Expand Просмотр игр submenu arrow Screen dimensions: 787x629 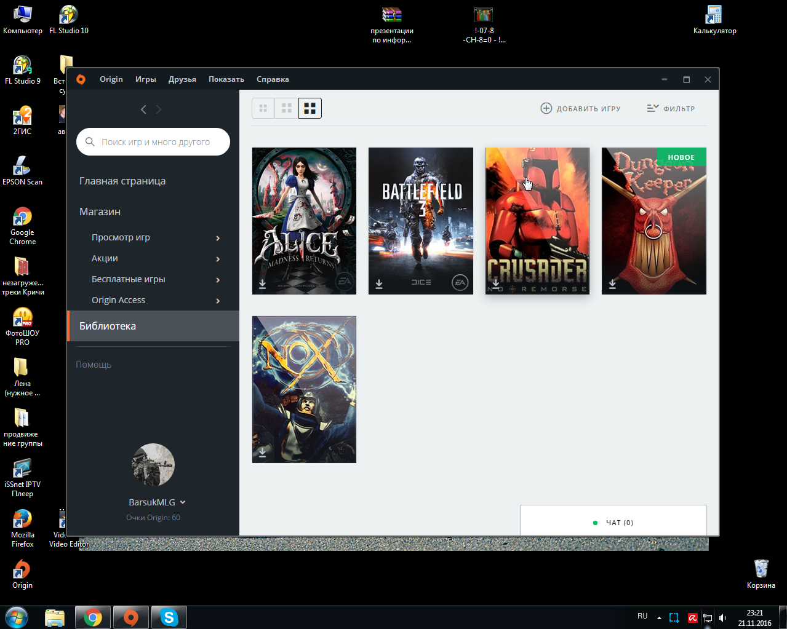pos(218,238)
